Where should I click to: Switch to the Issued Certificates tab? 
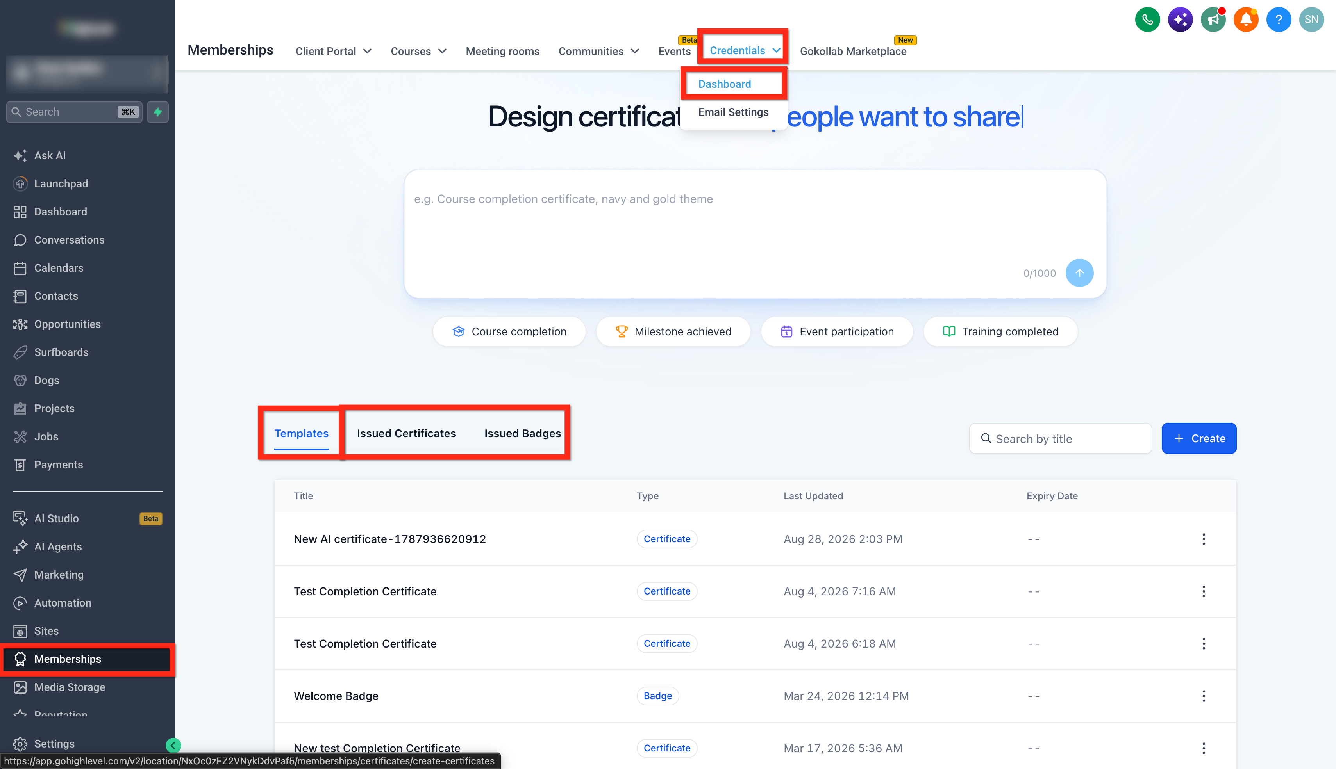(x=406, y=433)
